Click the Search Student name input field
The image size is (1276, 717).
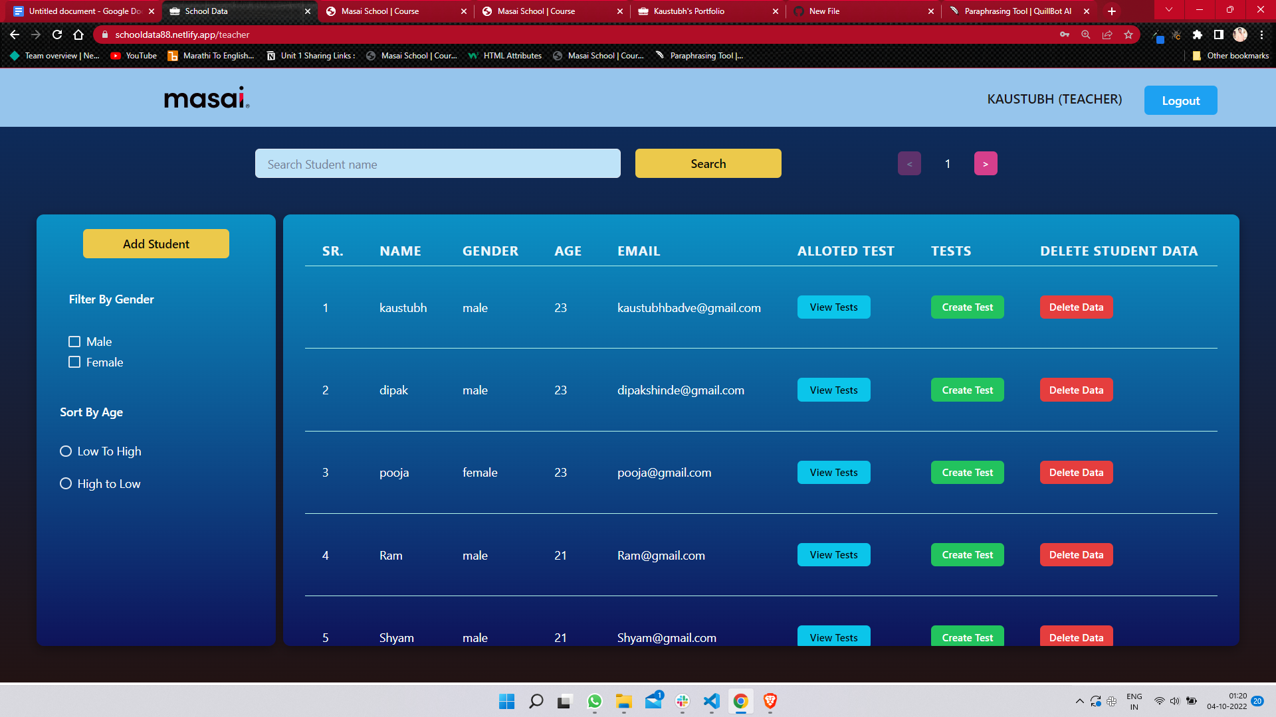click(x=437, y=163)
